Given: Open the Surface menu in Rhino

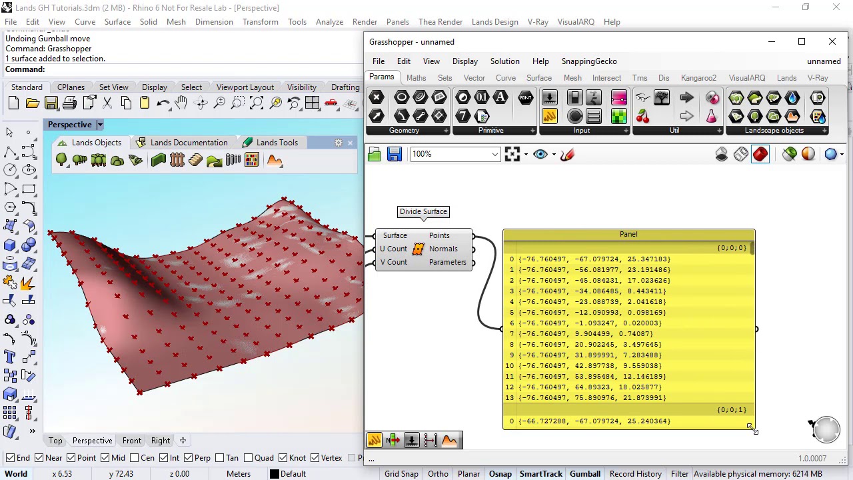Looking at the screenshot, I should [117, 22].
